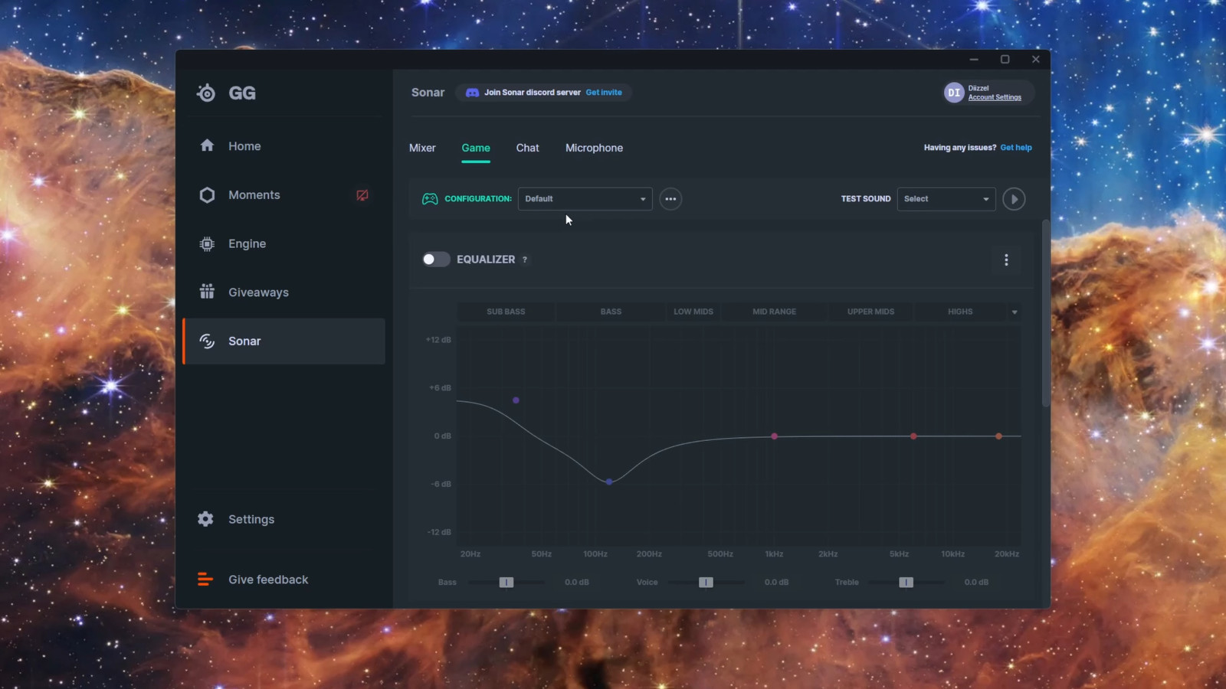This screenshot has width=1226, height=689.
Task: Click the Get help link
Action: [x=1016, y=148]
